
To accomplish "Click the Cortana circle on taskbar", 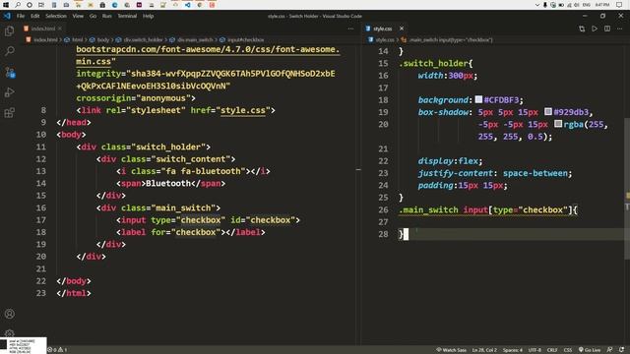I will tap(30, 5).
